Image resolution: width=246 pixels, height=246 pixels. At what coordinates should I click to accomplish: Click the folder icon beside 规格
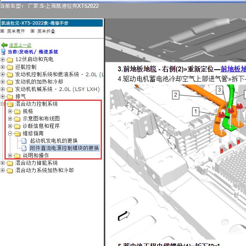17,112
